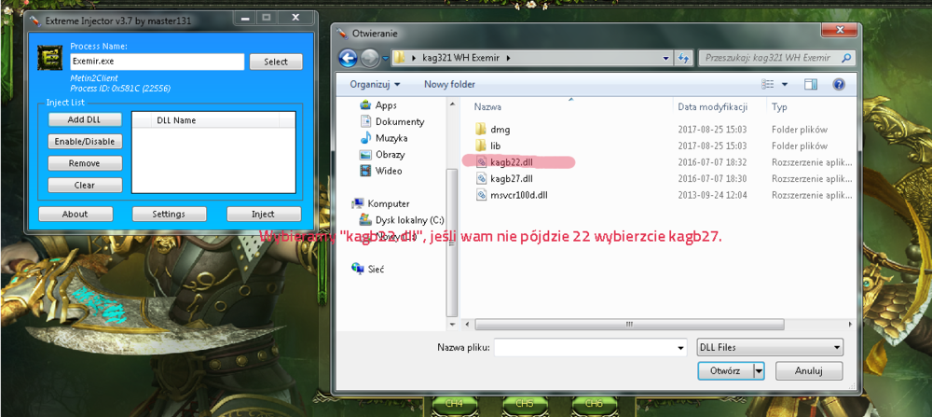Click the CH4 channel button in the game
Image resolution: width=932 pixels, height=417 pixels.
click(454, 403)
